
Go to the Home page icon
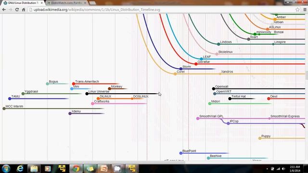pos(24,10)
